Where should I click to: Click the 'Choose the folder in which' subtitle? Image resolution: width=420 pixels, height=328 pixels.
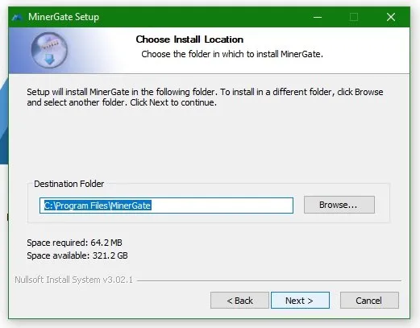[232, 54]
